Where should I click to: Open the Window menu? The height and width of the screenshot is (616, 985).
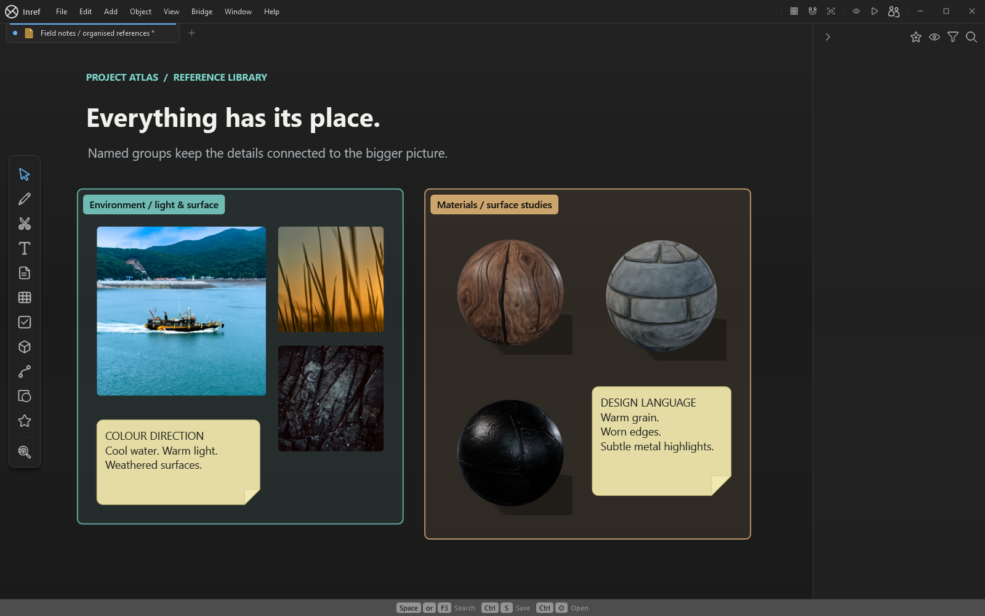(x=238, y=12)
